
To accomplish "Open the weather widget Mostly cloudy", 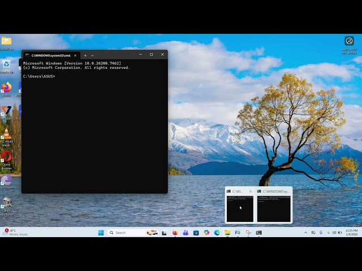I will pyautogui.click(x=15, y=233).
